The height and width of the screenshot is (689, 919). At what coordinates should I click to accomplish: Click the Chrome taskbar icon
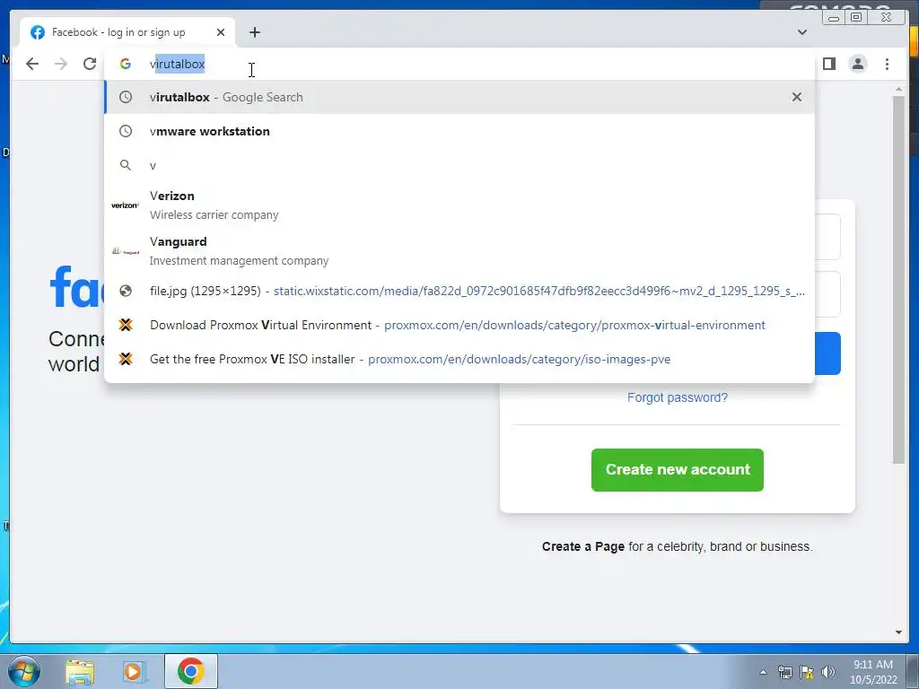(x=191, y=671)
